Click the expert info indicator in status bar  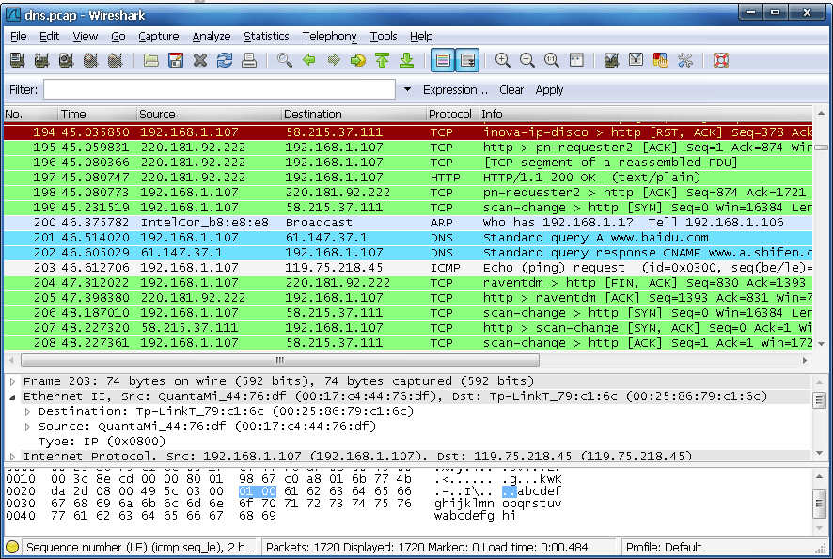click(12, 547)
